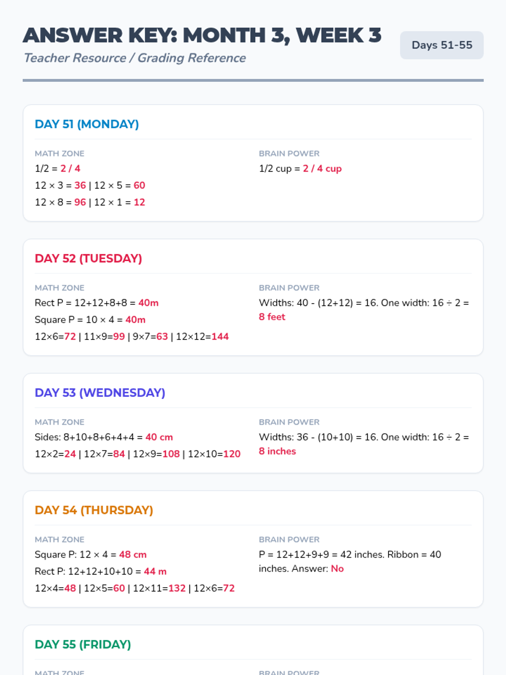Click the 144 answer for 12×12

[x=220, y=337]
